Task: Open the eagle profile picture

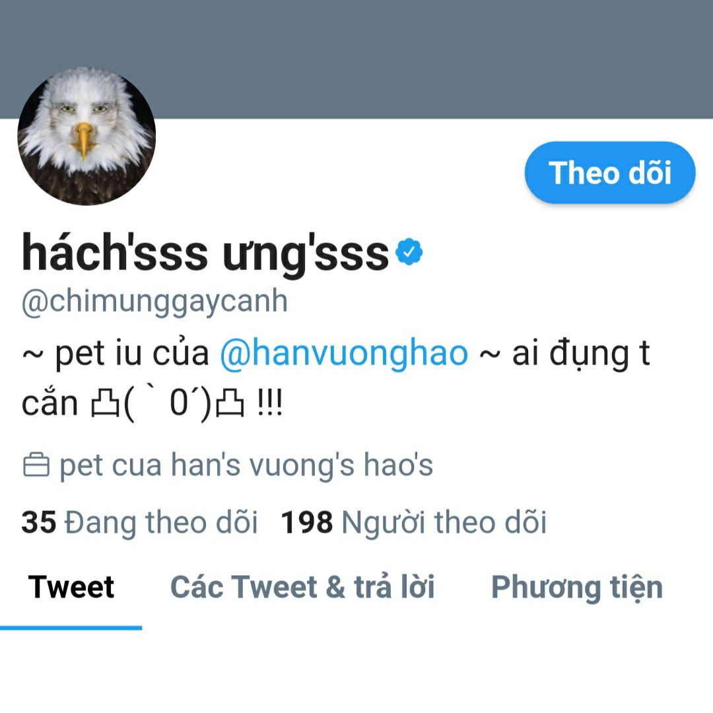Action: tap(86, 136)
